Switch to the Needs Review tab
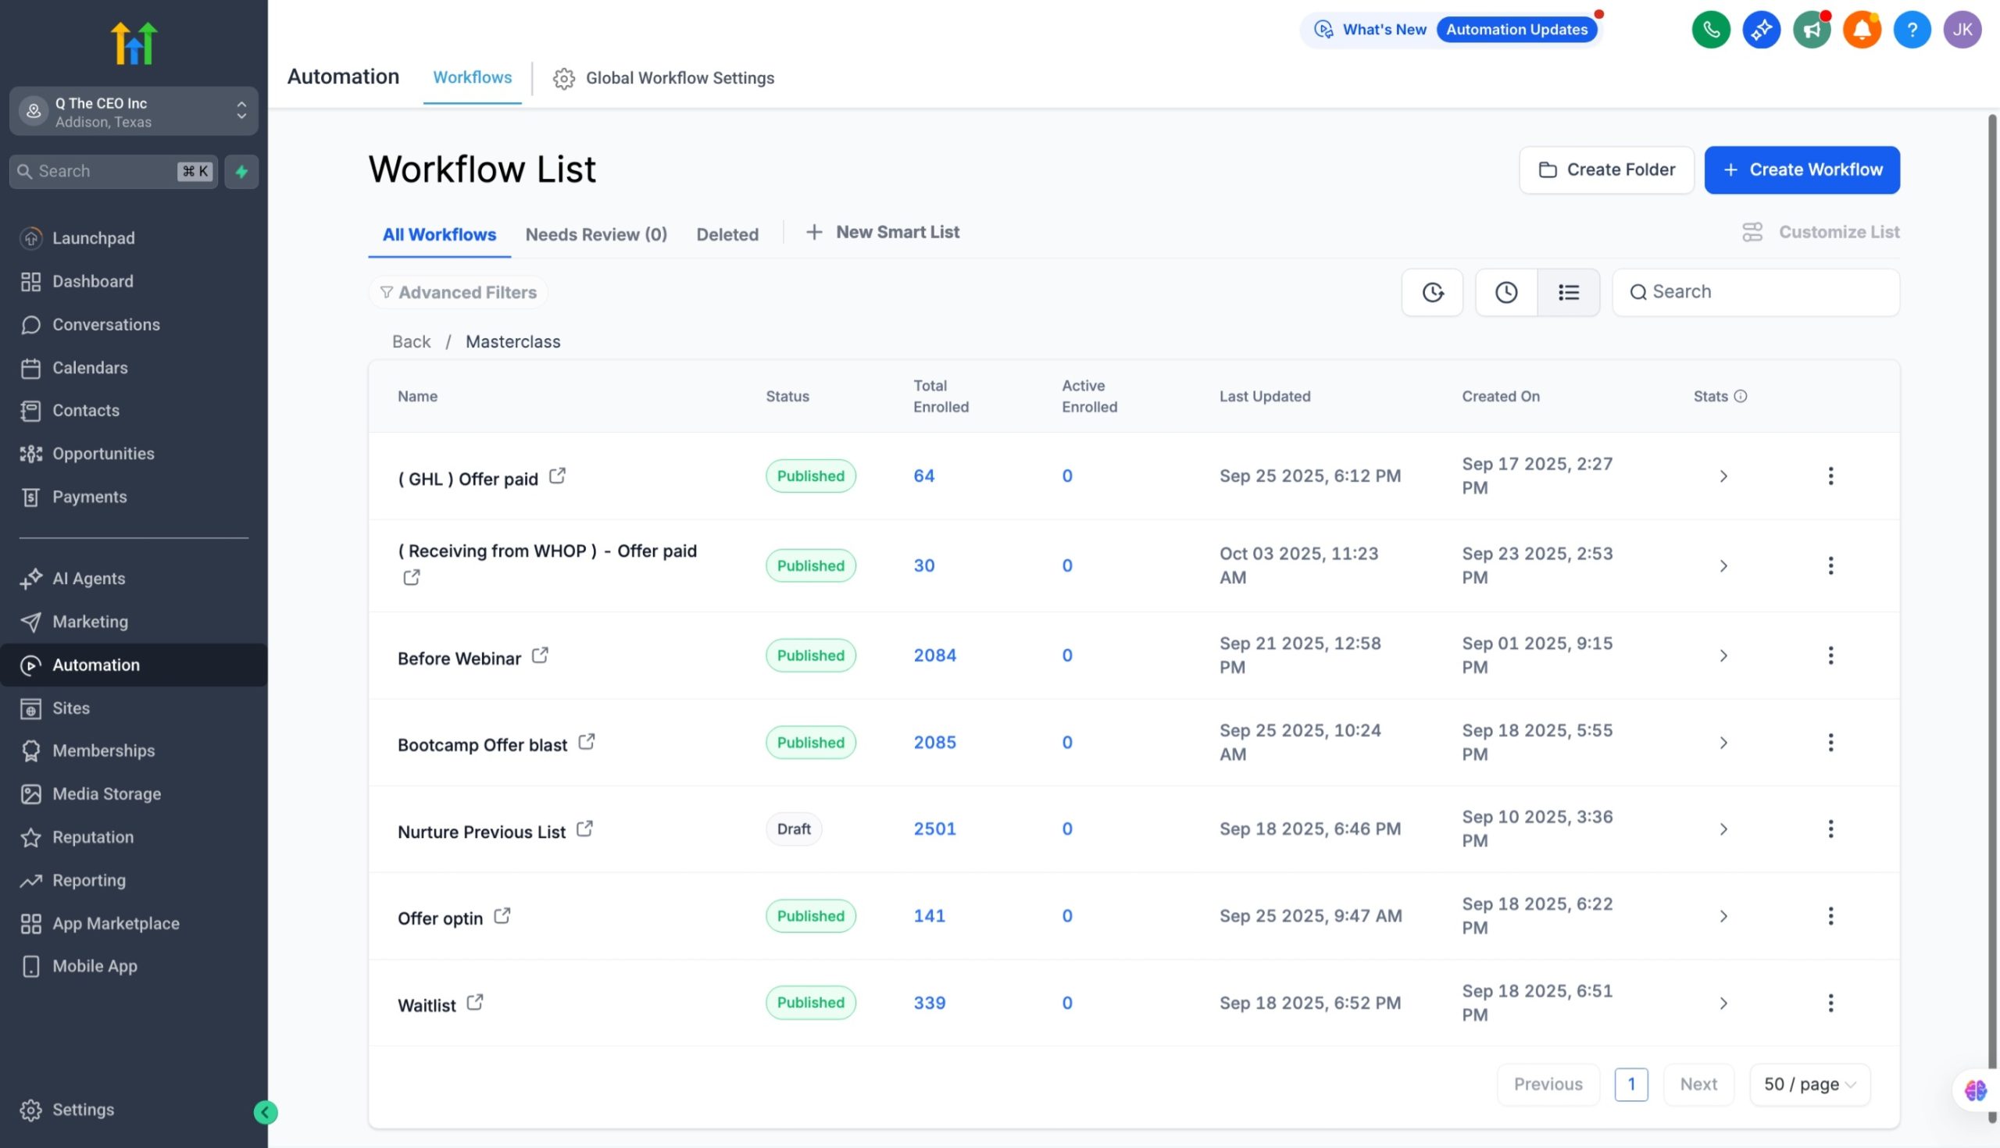Screen dimensions: 2000x1148 (x=595, y=234)
